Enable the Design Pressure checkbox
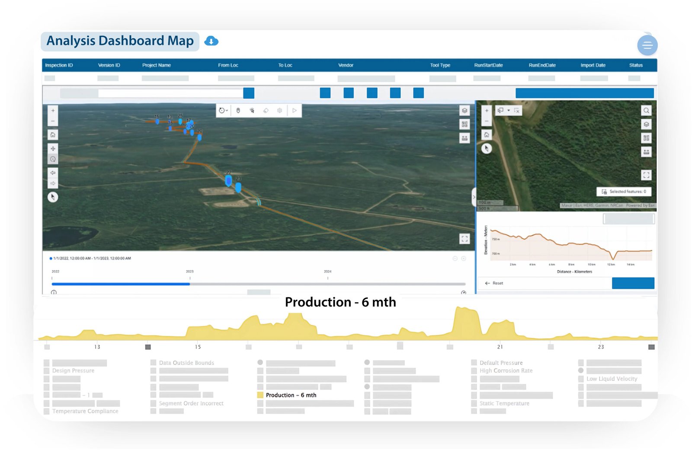The height and width of the screenshot is (450, 692). 47,371
